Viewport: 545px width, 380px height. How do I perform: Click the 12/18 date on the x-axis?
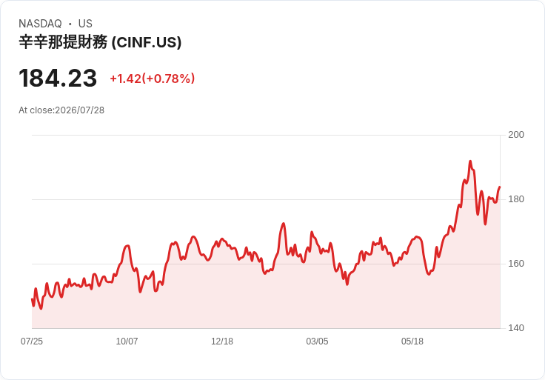point(222,341)
